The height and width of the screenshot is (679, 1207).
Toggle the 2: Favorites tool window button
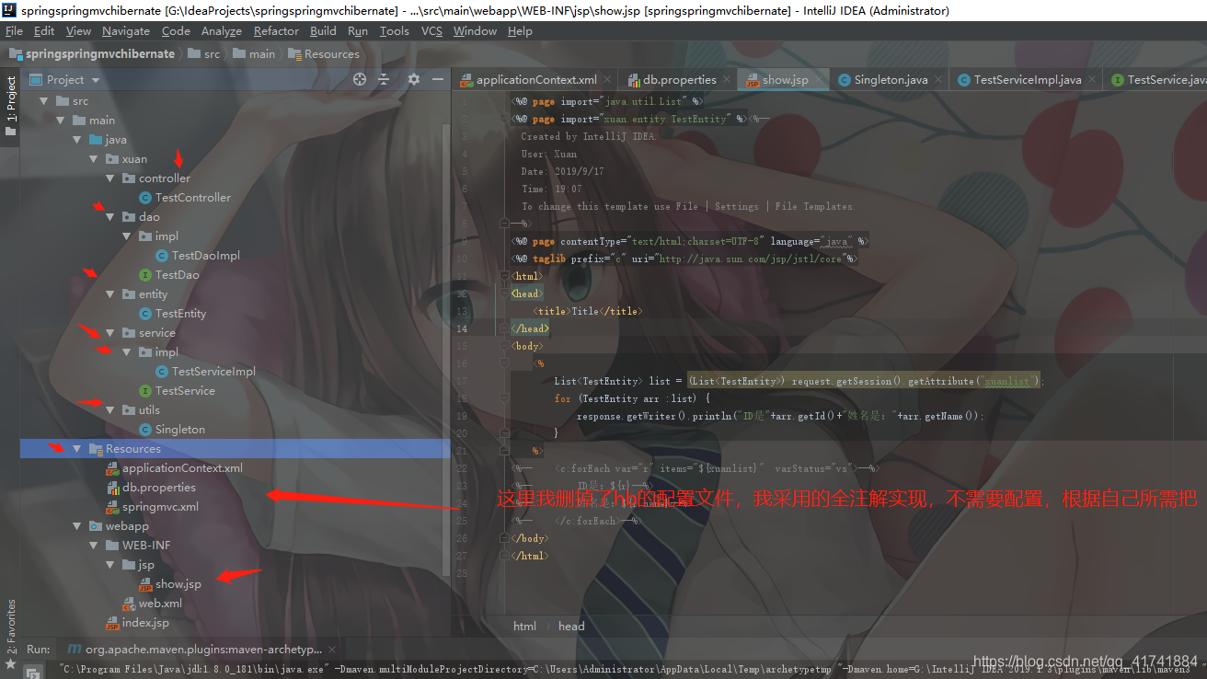point(11,626)
